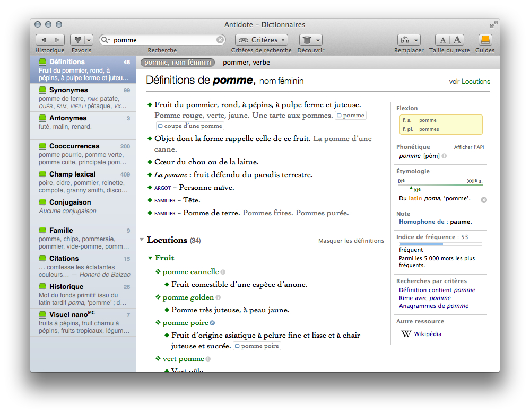530x414 pixels.
Task: Increase the text size
Action: click(x=457, y=40)
